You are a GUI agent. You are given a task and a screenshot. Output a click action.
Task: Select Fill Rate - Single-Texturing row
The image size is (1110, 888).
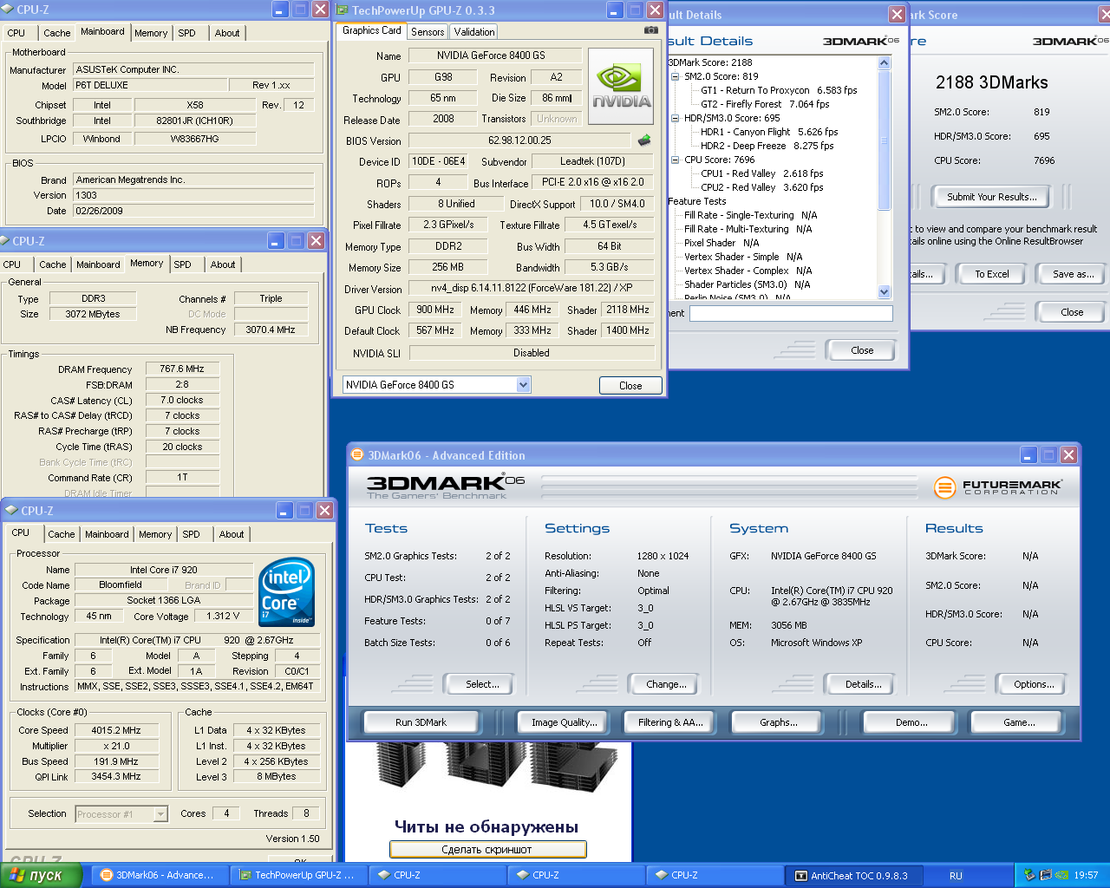(x=750, y=215)
